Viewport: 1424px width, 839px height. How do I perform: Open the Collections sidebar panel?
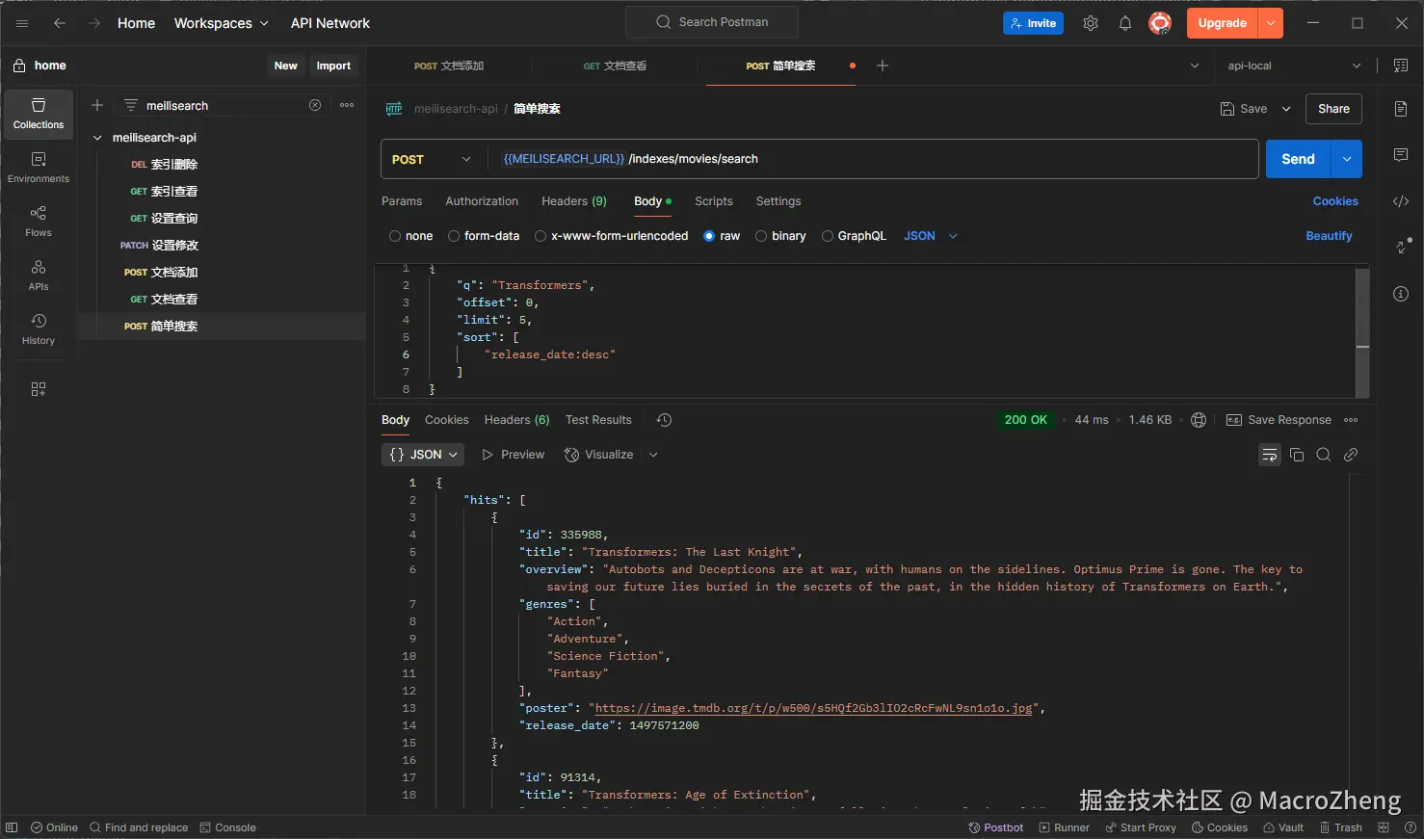(39, 114)
